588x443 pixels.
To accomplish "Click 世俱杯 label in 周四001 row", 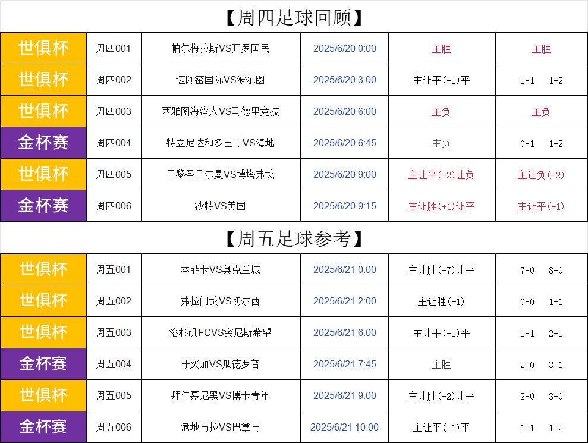I will 43,48.
